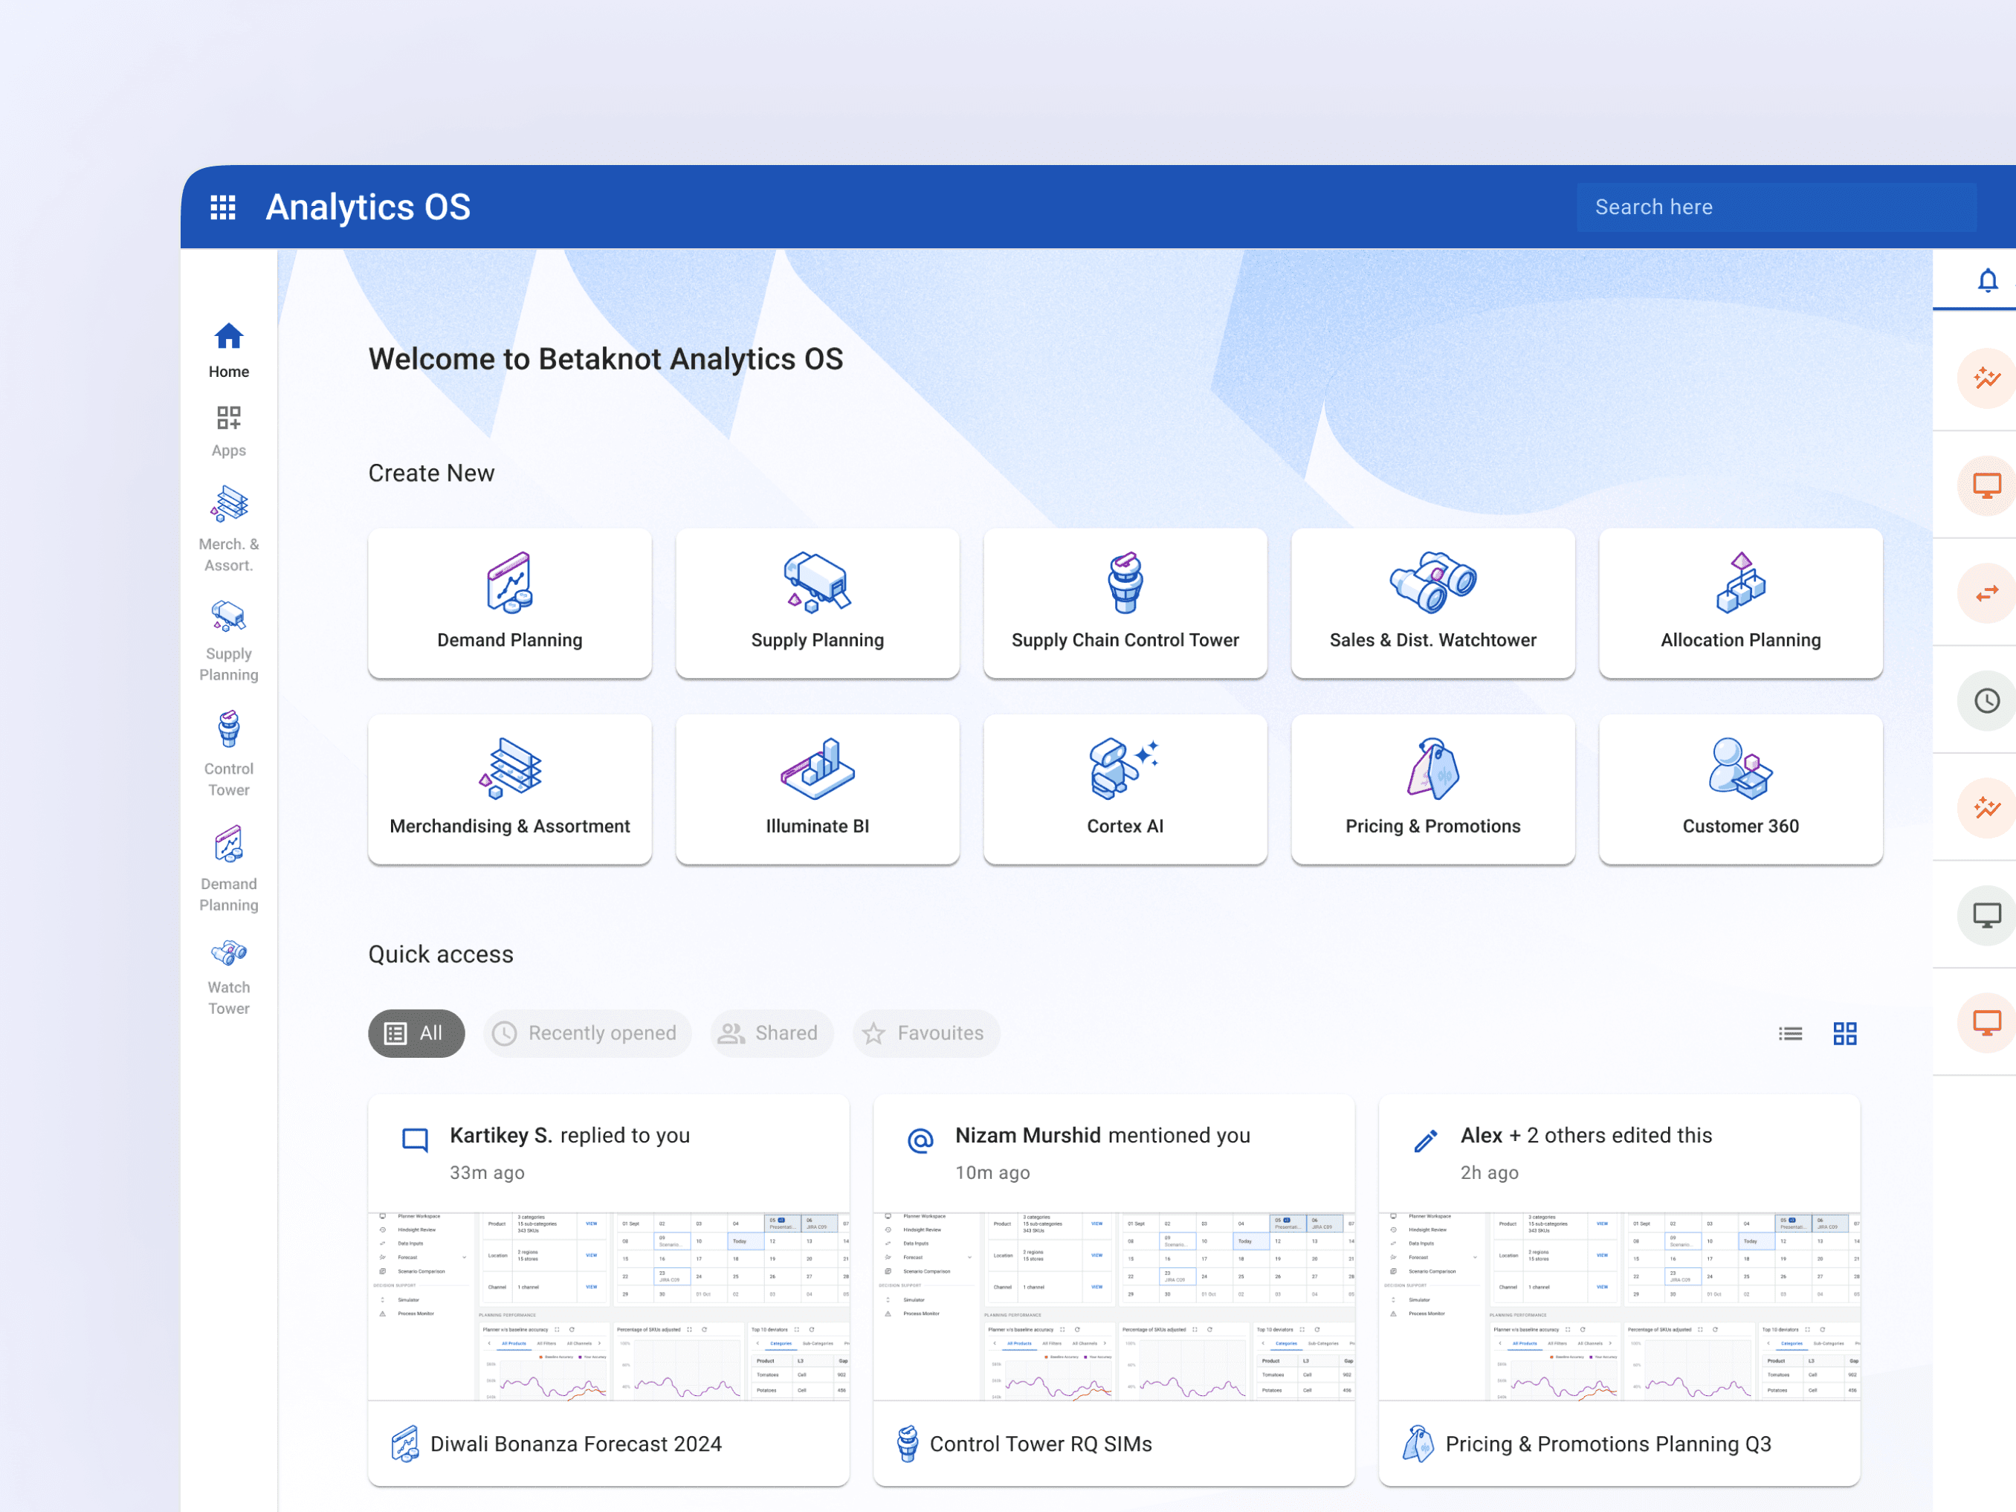
Task: Select the All filter chip
Action: click(x=416, y=1033)
